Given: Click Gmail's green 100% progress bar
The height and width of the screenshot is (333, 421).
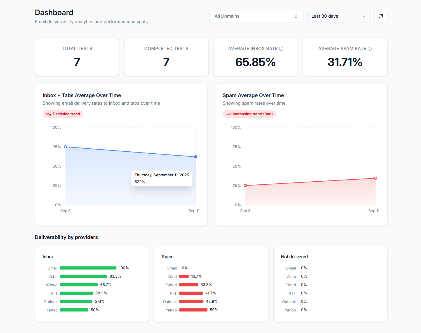Looking at the screenshot, I should pyautogui.click(x=88, y=268).
